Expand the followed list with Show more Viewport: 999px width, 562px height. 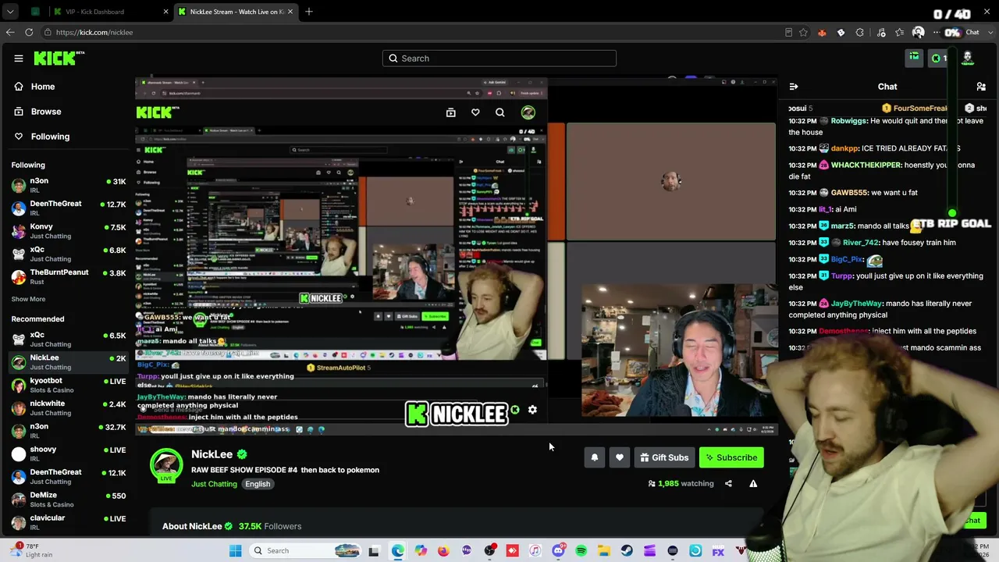(28, 299)
